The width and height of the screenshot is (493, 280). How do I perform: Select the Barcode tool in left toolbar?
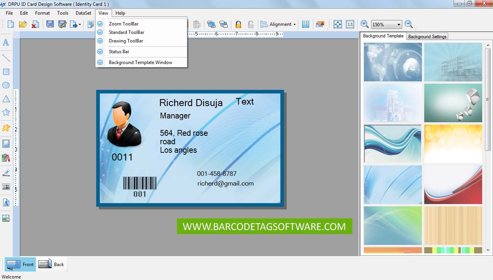6,187
